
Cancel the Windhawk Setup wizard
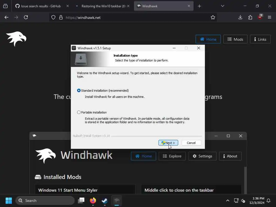pos(191,143)
